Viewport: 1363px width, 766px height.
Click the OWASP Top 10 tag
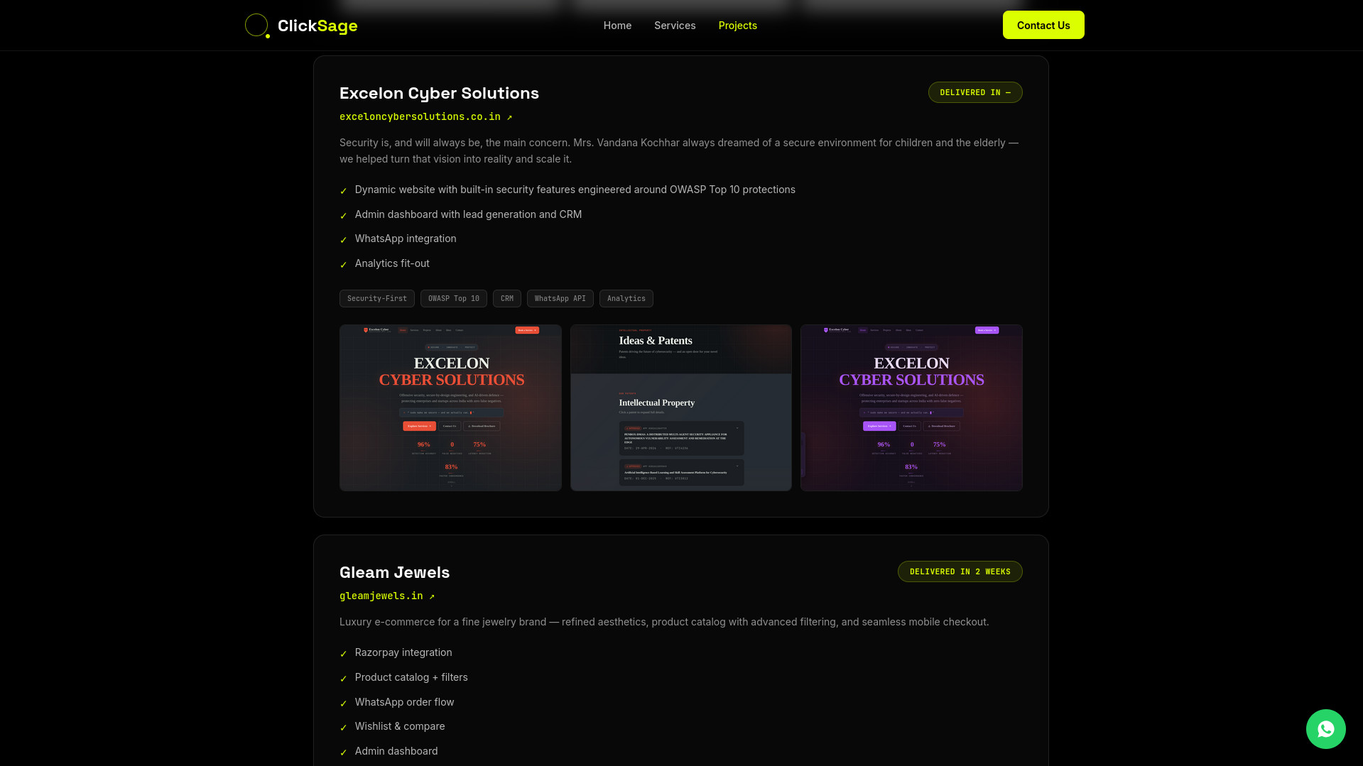[x=454, y=298]
